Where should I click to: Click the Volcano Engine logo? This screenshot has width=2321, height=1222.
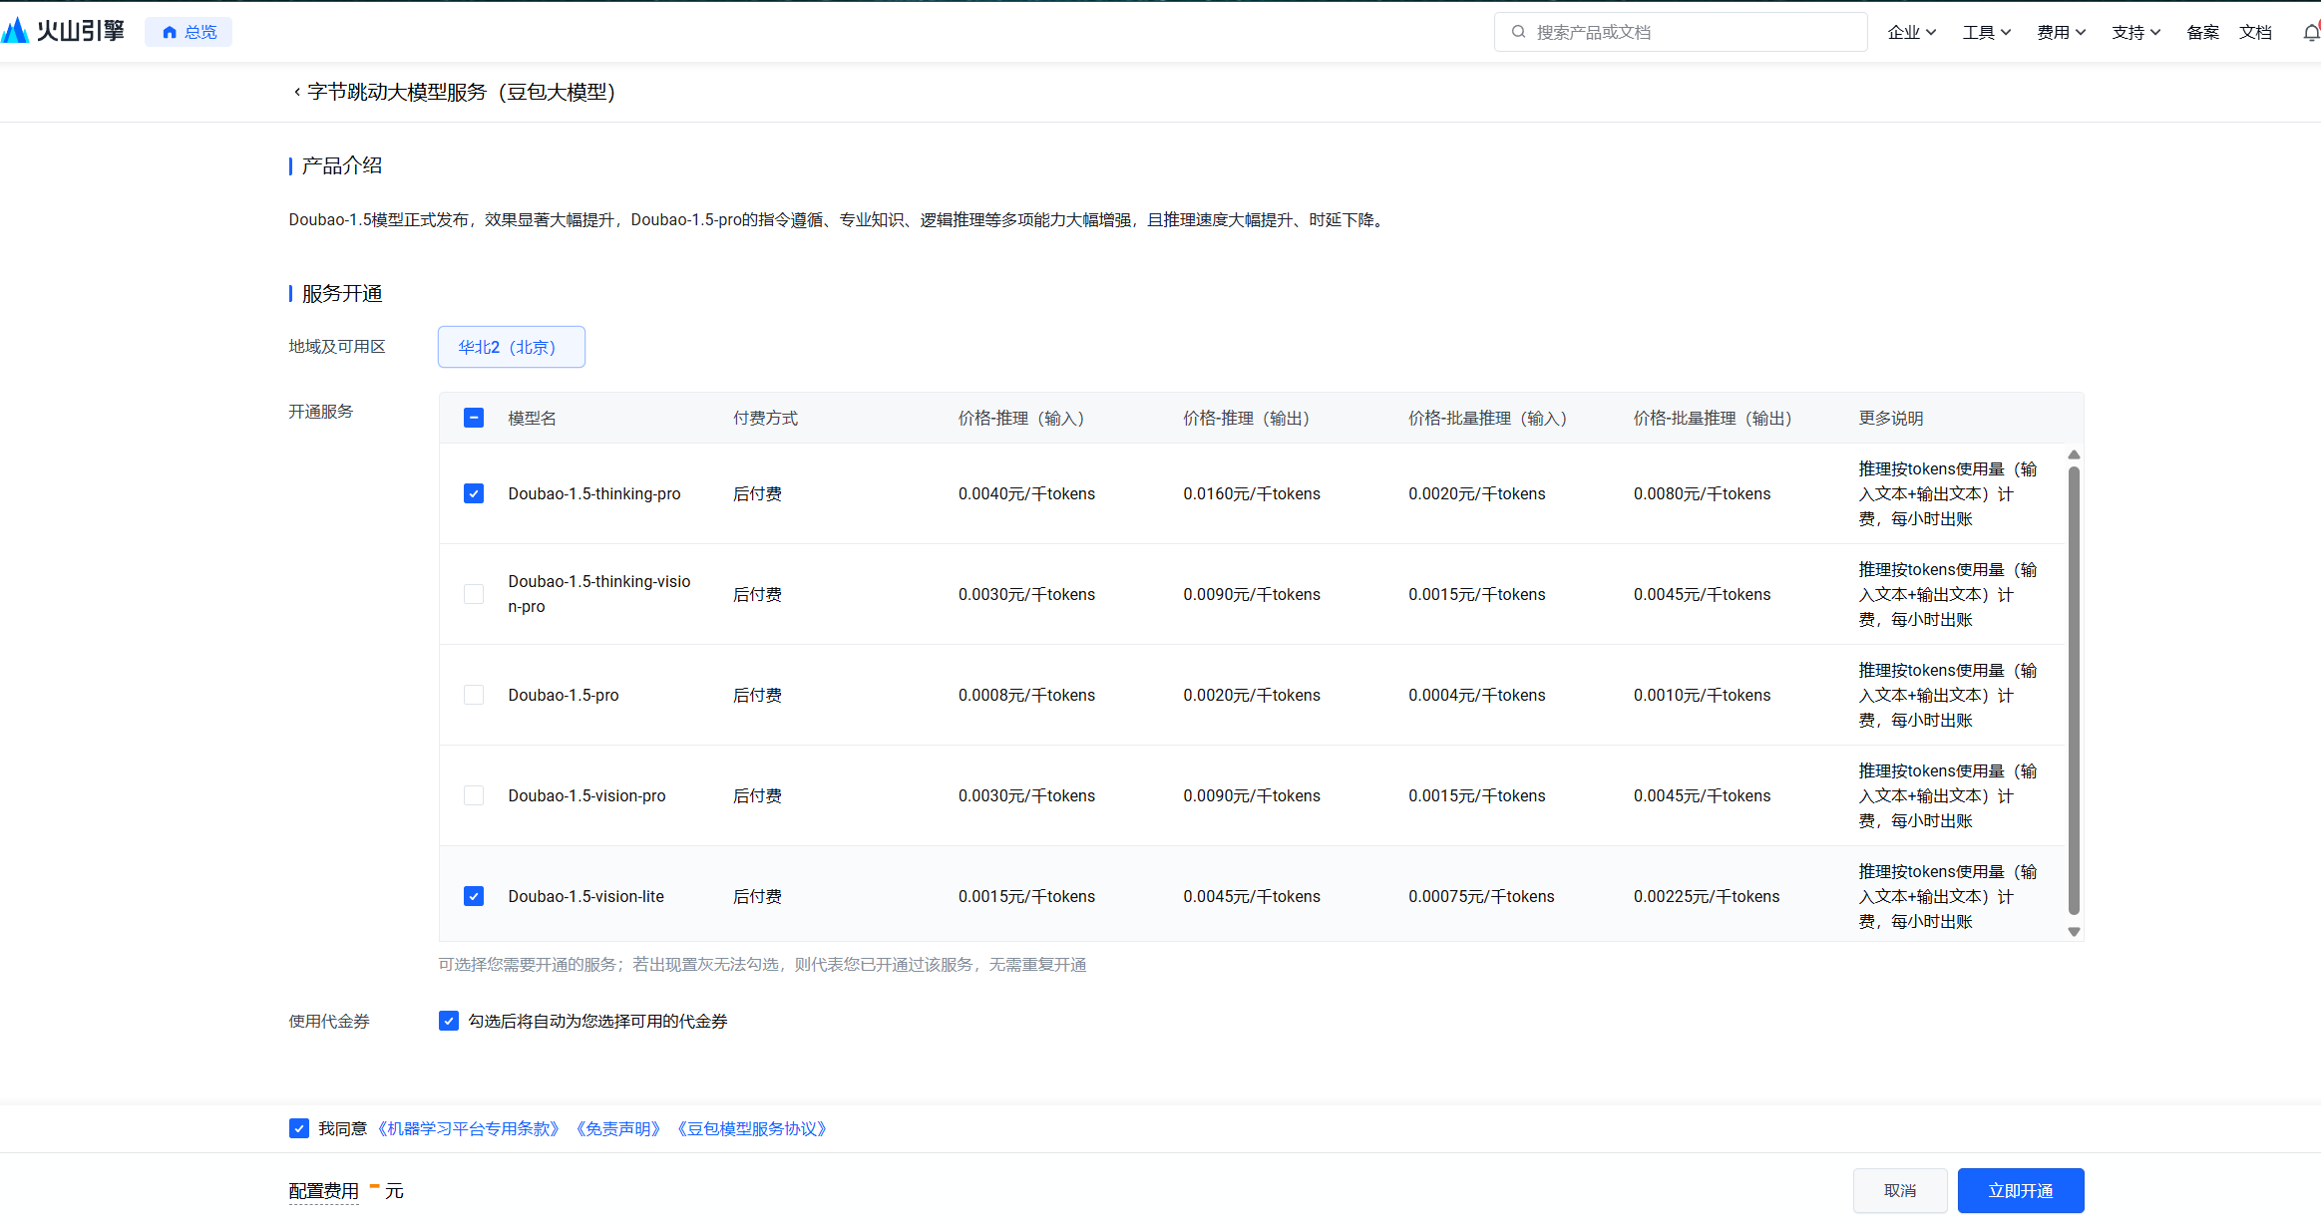point(64,31)
